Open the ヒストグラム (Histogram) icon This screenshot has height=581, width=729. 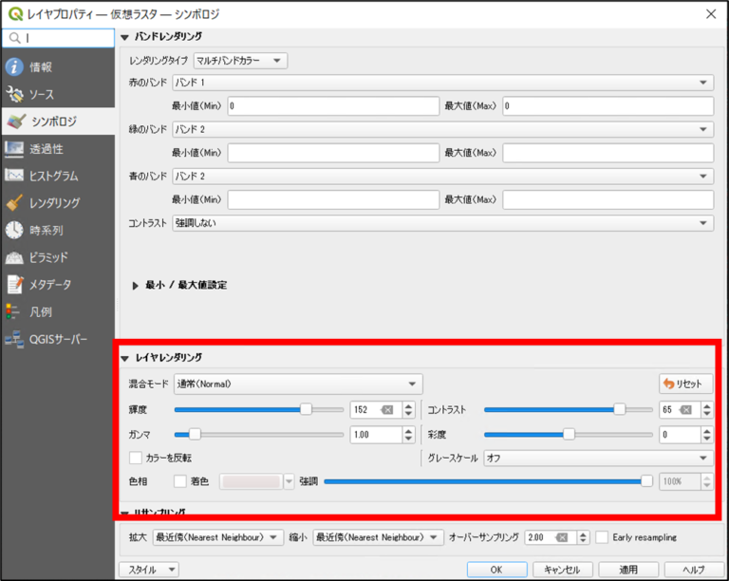point(14,176)
